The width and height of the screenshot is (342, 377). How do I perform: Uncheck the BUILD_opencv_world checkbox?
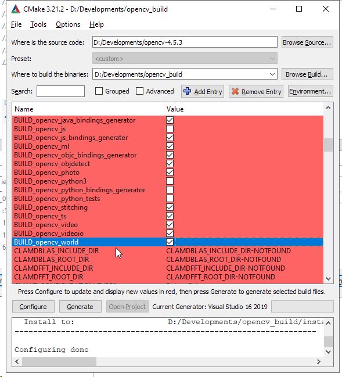(170, 242)
